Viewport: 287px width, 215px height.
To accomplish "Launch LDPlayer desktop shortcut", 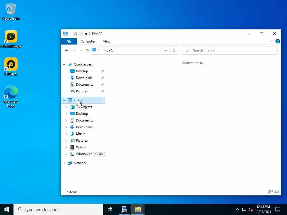I will pos(11,67).
